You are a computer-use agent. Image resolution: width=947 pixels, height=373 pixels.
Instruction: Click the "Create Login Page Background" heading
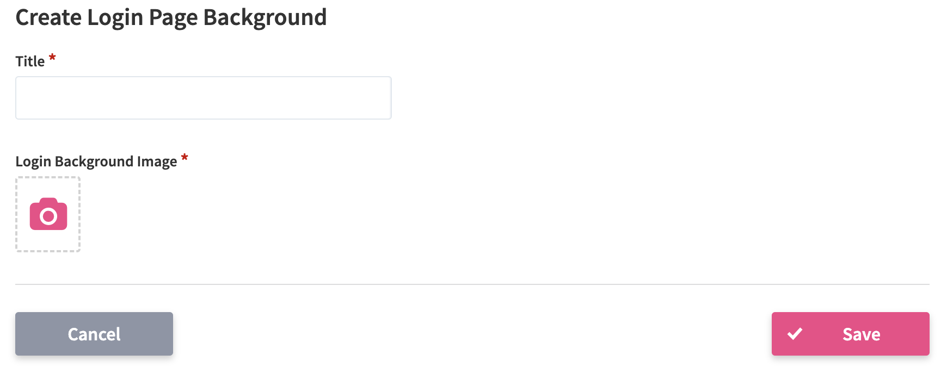(x=171, y=17)
